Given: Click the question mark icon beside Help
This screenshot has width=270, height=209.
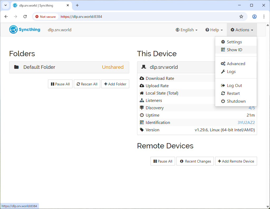Looking at the screenshot, I should click(x=207, y=30).
